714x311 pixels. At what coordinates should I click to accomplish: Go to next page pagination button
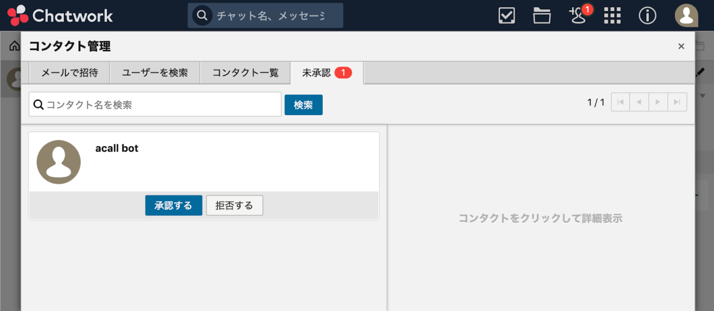coord(658,102)
